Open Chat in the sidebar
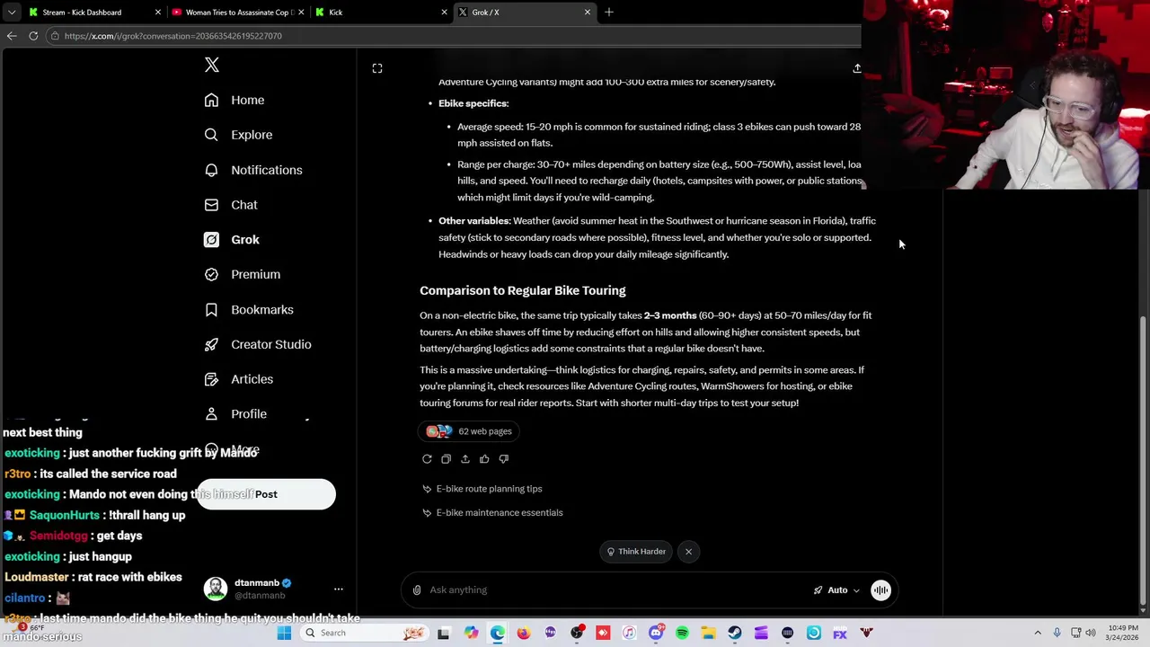Image resolution: width=1150 pixels, height=647 pixels. (x=231, y=205)
